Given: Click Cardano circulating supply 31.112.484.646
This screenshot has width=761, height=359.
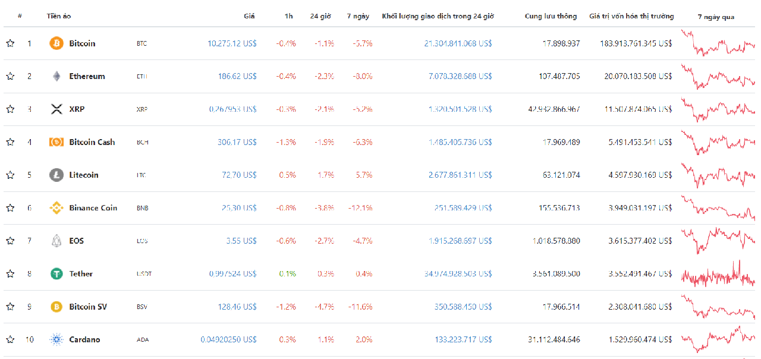Looking at the screenshot, I should coord(554,339).
